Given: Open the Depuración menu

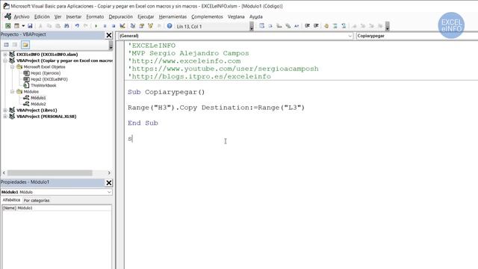Looking at the screenshot, I should (121, 16).
